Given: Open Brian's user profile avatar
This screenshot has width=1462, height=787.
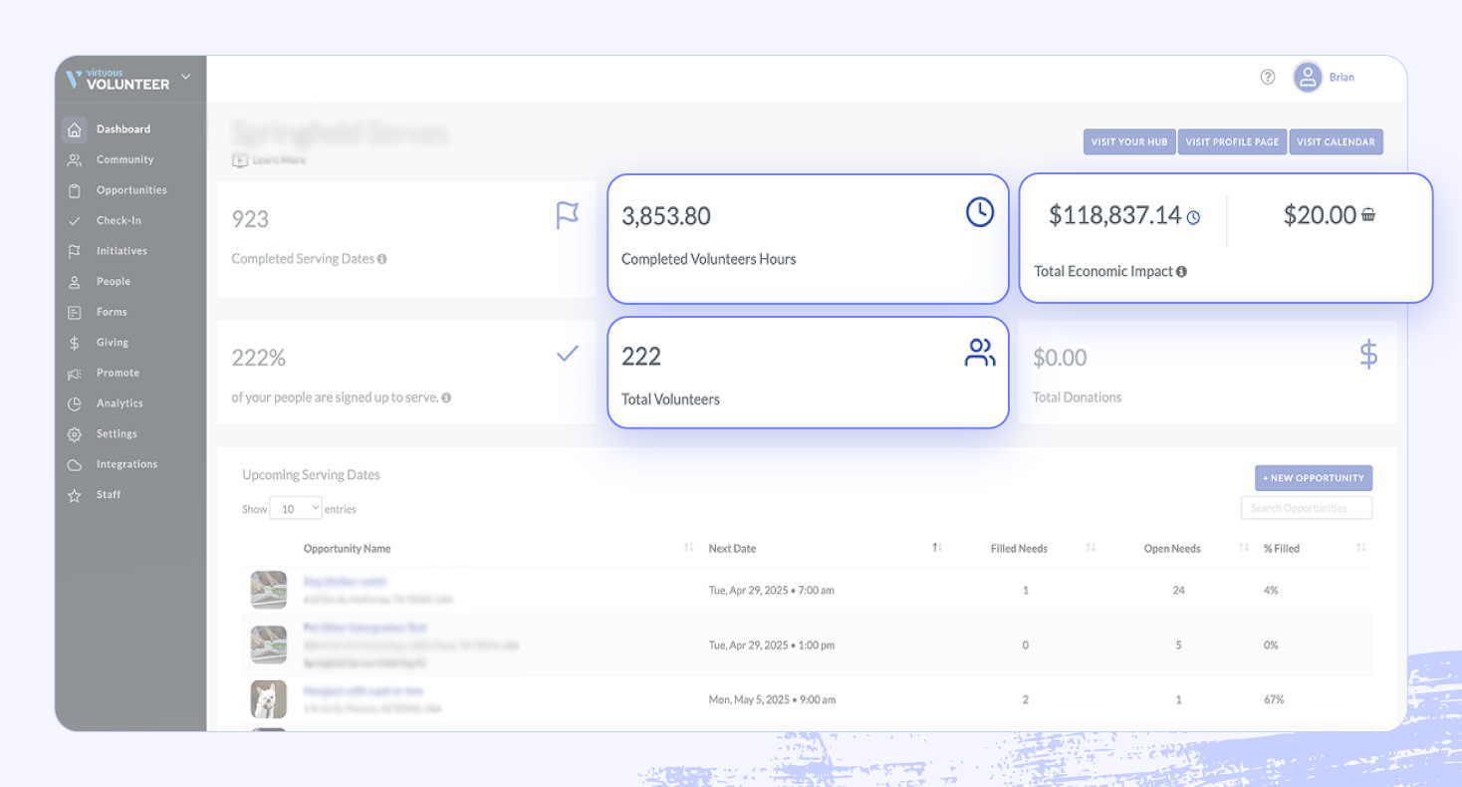Looking at the screenshot, I should (1307, 77).
